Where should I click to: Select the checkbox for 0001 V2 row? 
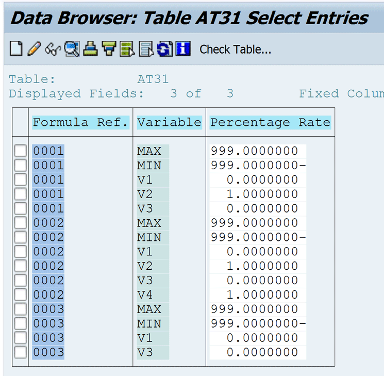[20, 194]
